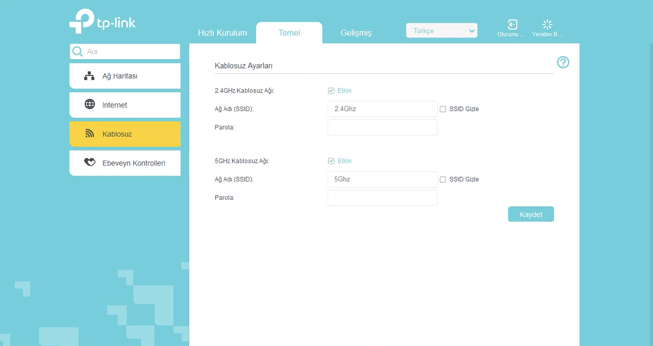
Task: Click the TP-Link logo
Action: (x=102, y=21)
